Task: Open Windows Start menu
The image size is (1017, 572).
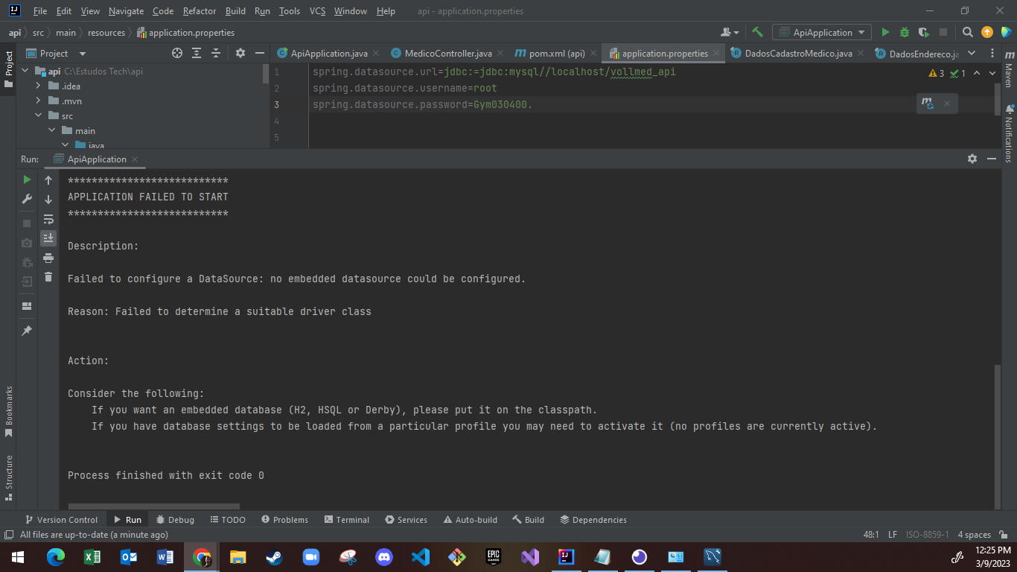Action: tap(16, 556)
